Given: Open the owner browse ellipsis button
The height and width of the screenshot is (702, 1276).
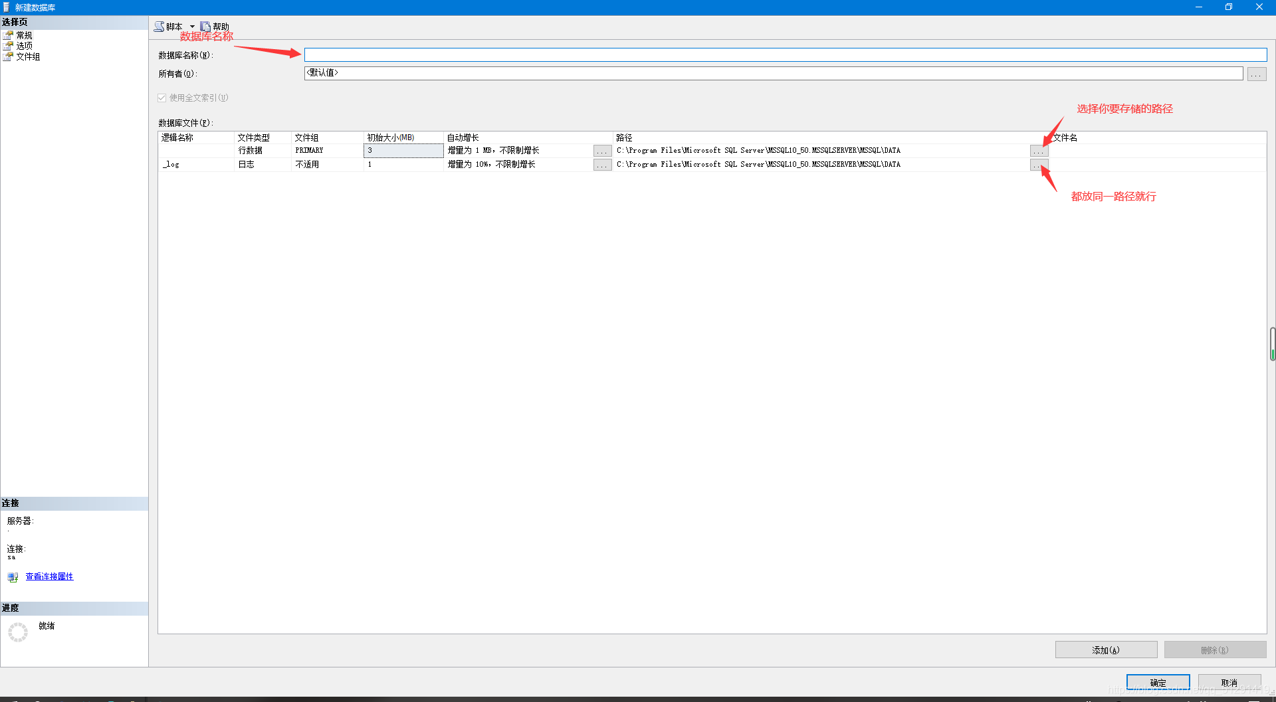Looking at the screenshot, I should [1256, 74].
